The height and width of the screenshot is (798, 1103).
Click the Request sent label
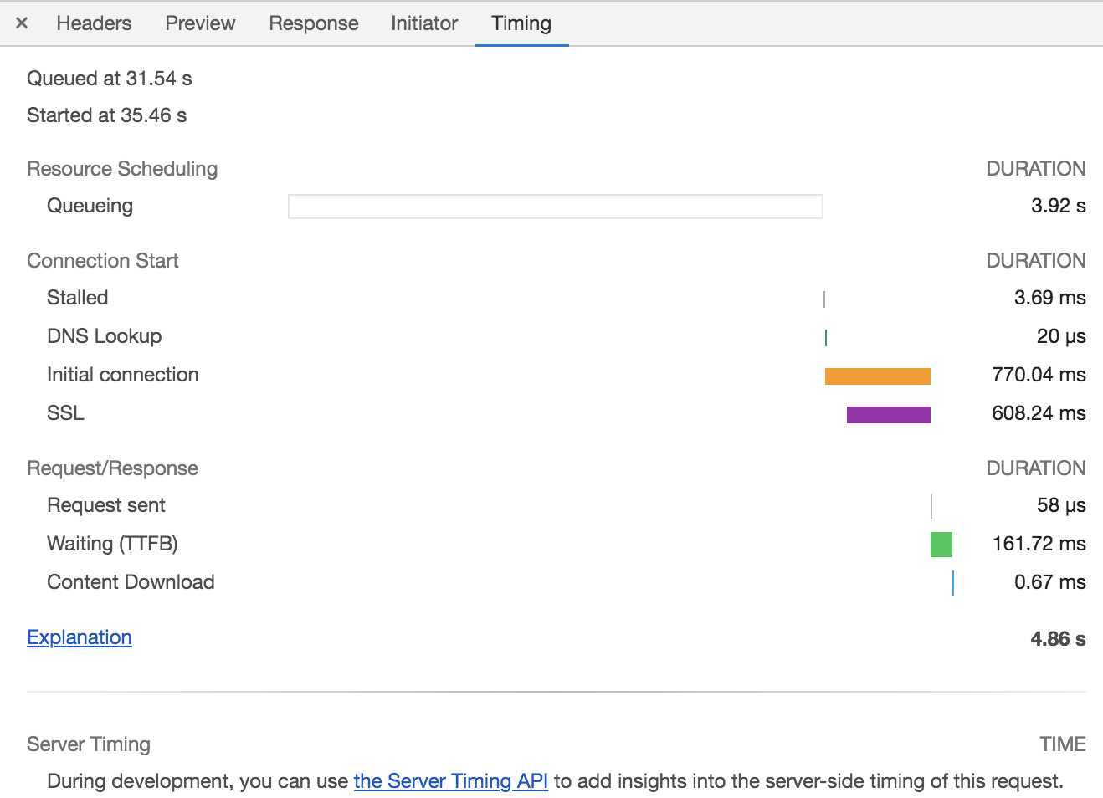(106, 505)
